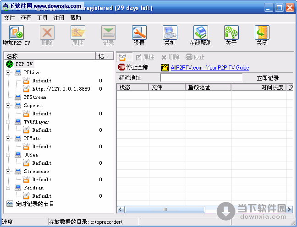Select Default under TVUPlayer

[x=42, y=130]
